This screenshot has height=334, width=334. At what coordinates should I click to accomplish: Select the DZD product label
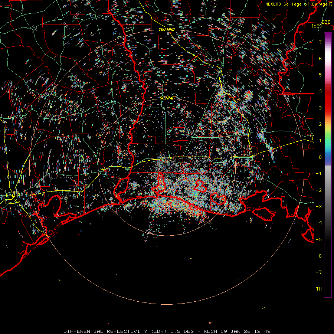[326, 22]
